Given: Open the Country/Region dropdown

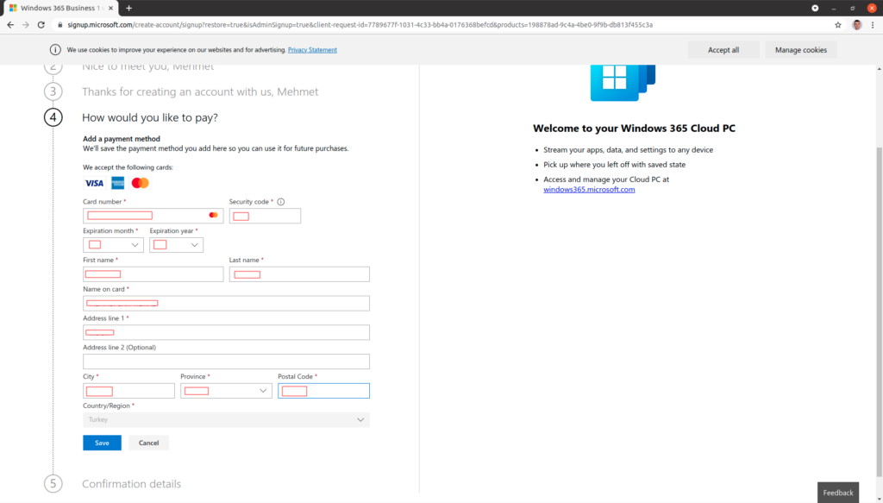Looking at the screenshot, I should pyautogui.click(x=227, y=419).
